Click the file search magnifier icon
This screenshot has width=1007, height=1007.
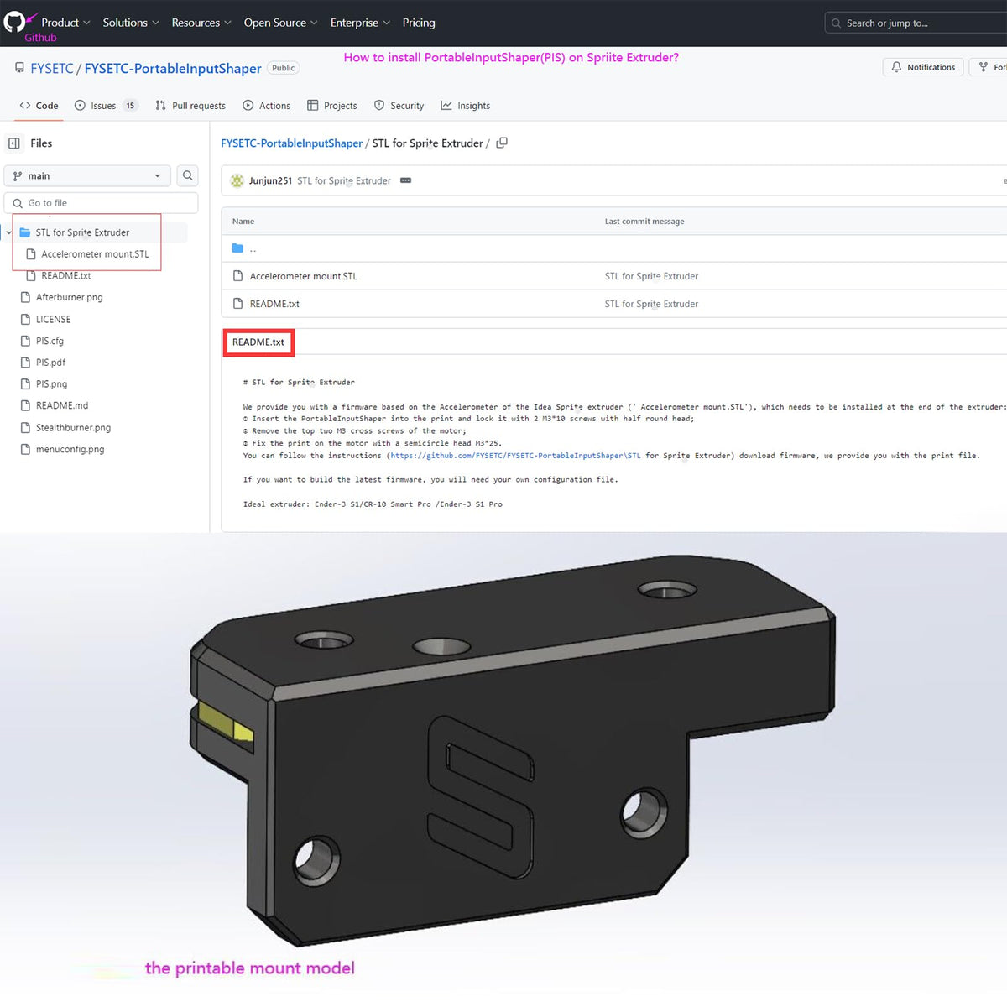click(188, 175)
